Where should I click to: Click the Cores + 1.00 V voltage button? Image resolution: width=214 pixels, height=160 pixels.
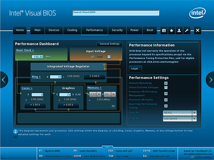coord(35,105)
